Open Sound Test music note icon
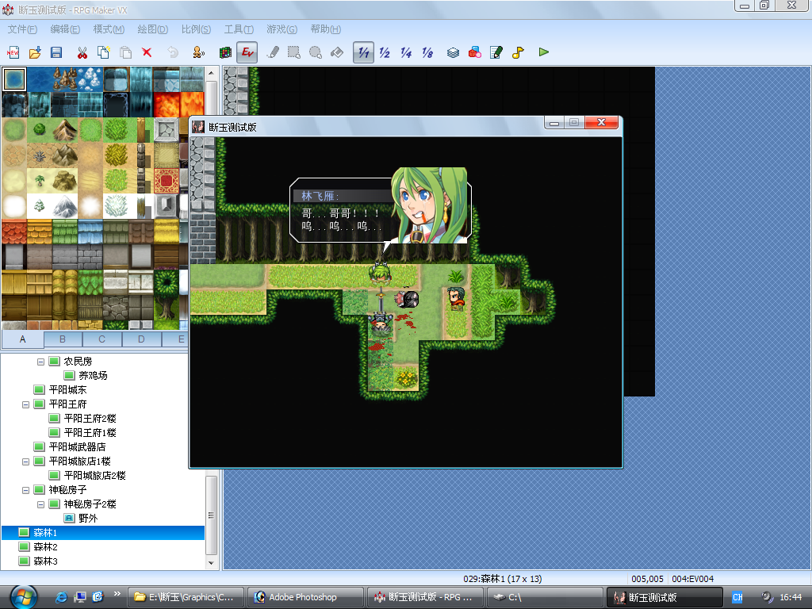Viewport: 812px width, 609px height. point(518,52)
